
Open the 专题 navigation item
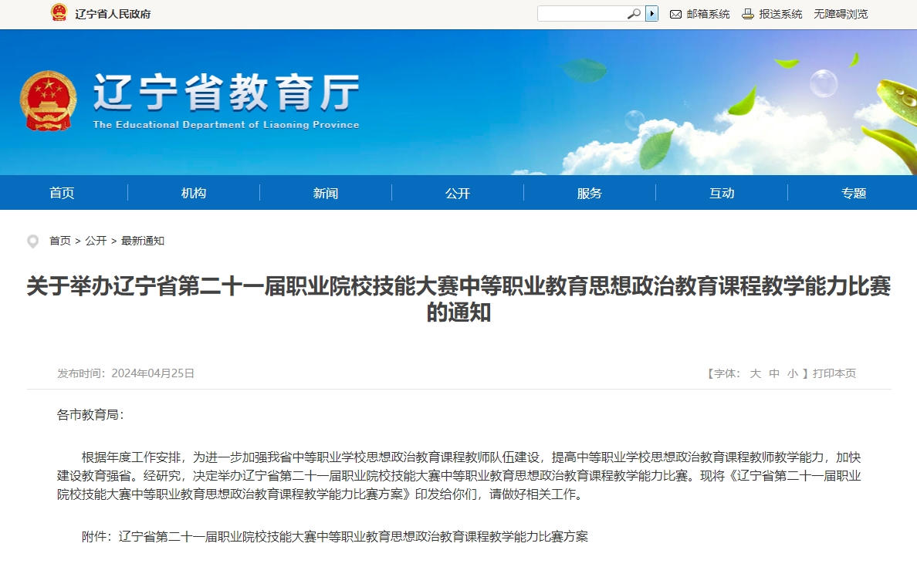pos(854,193)
